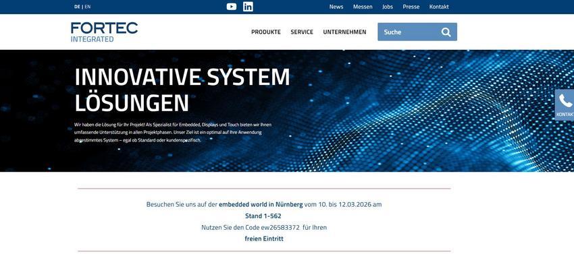Switch language to EN

click(88, 7)
